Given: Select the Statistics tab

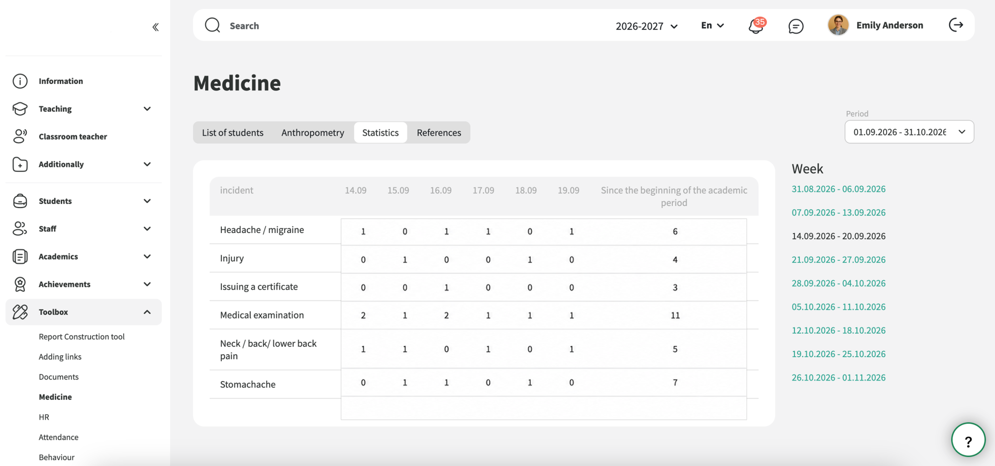Looking at the screenshot, I should coord(381,133).
